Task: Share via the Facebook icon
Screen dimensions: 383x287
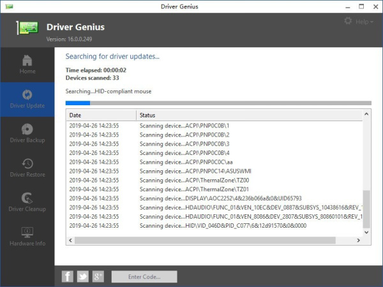Action: (x=68, y=277)
